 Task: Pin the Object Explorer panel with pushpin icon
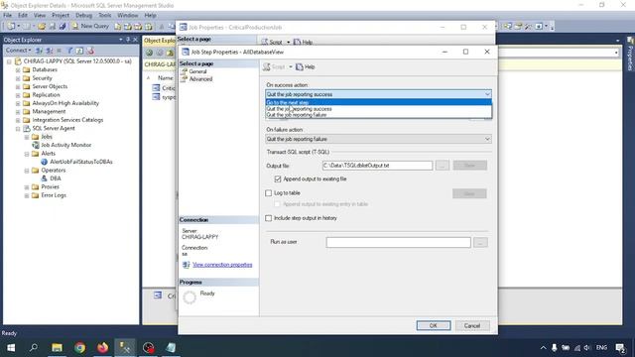point(128,40)
